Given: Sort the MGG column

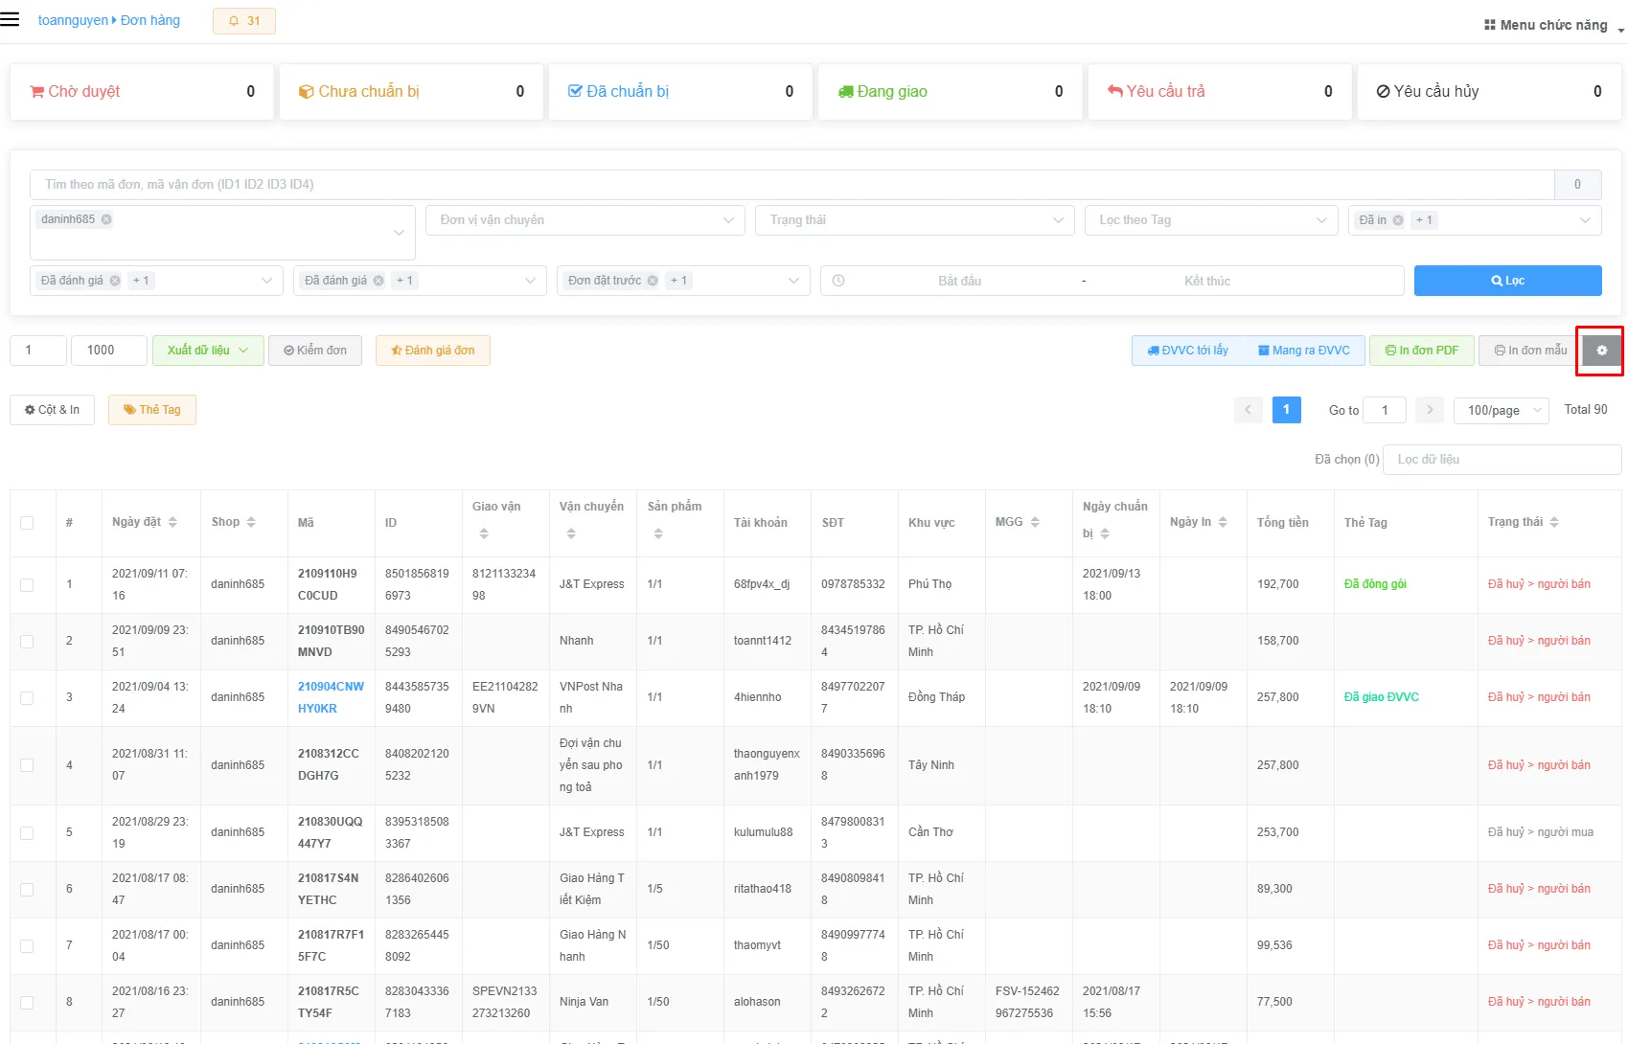Looking at the screenshot, I should [1035, 522].
